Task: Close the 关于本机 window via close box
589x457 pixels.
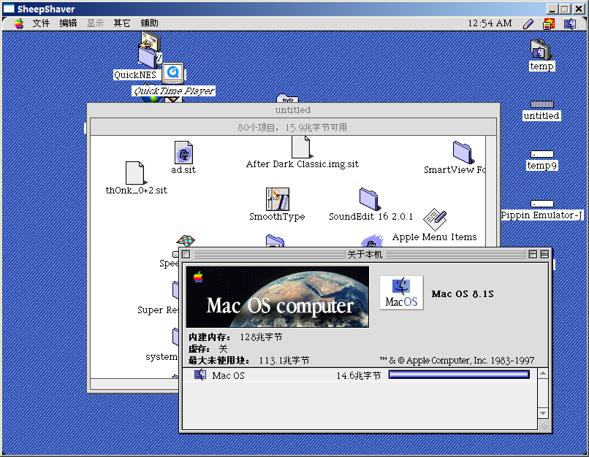Action: point(186,254)
